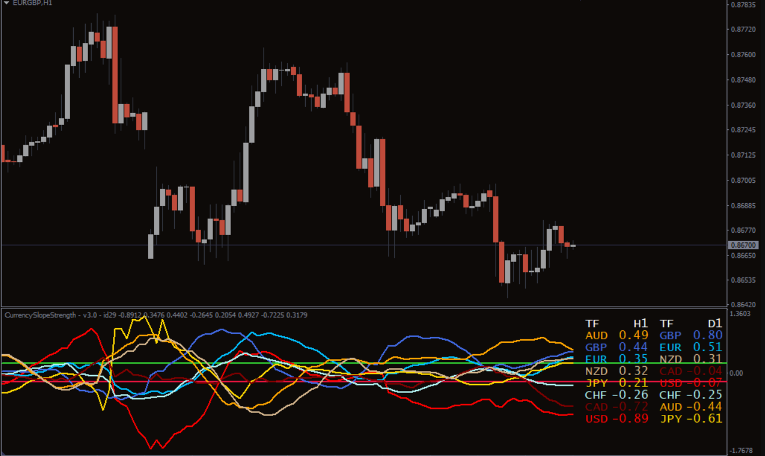Click the EURGBP,H1 chart title

click(x=29, y=3)
